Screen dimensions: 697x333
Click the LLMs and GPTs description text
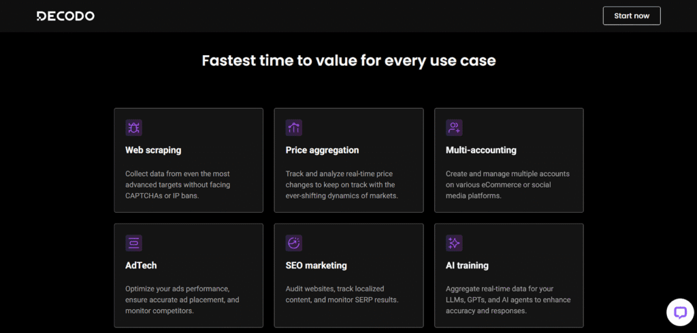point(508,300)
